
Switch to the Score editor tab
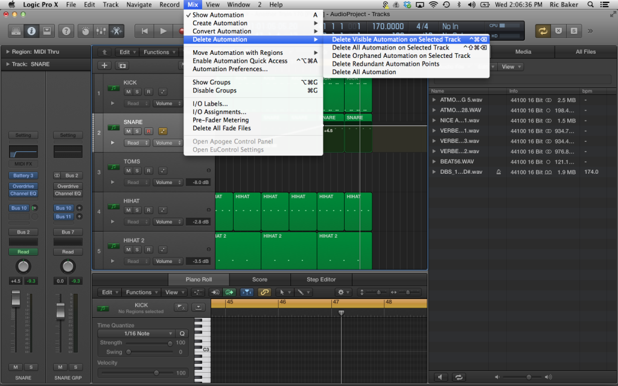[x=260, y=279]
